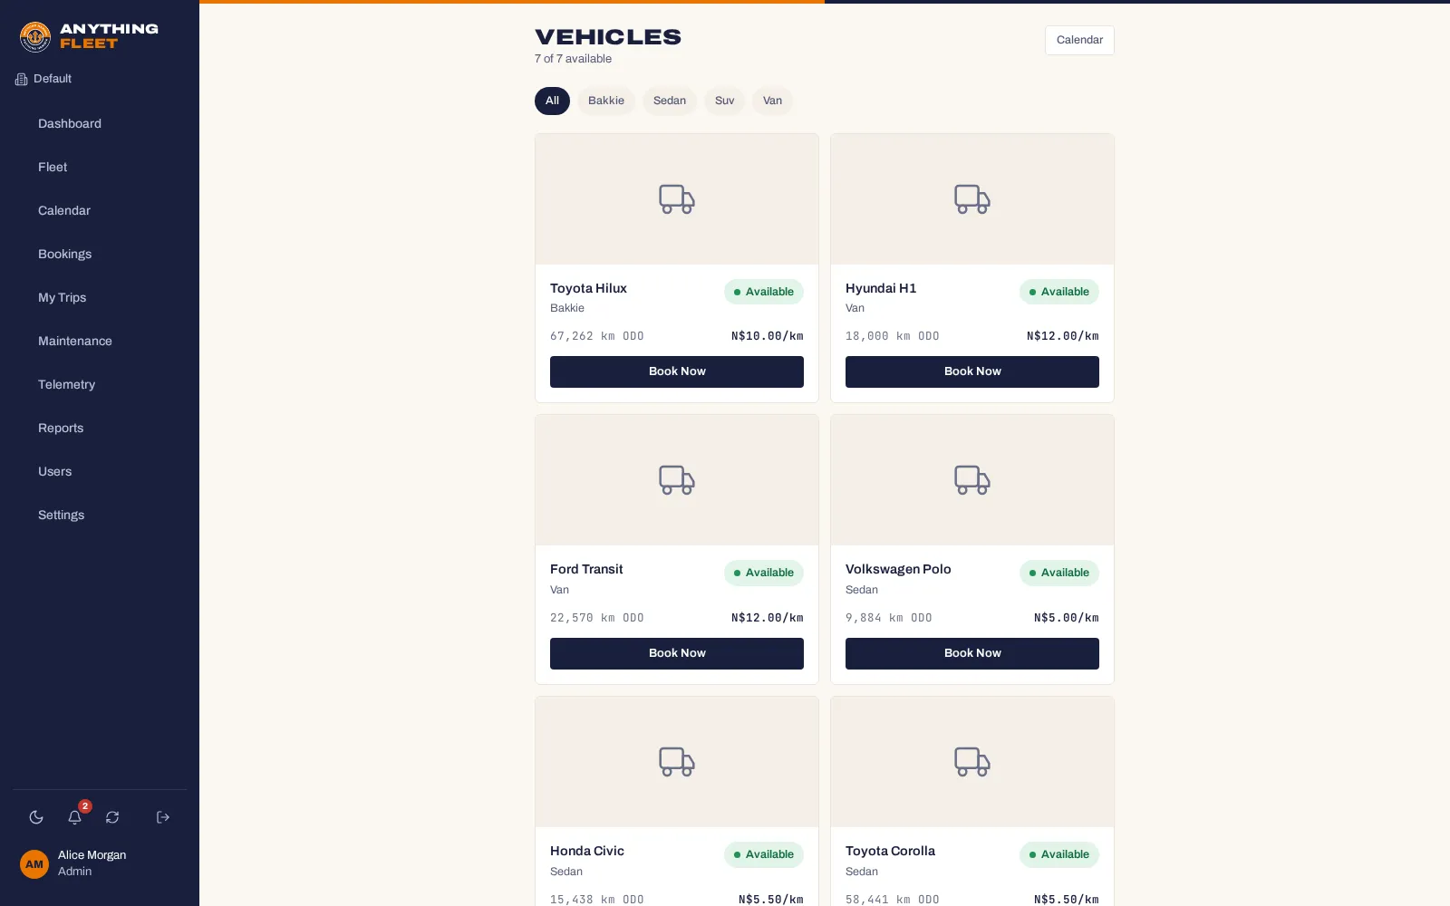Click Toyota Hilux truck image placeholder
Viewport: 1450px width, 906px height.
tap(677, 199)
